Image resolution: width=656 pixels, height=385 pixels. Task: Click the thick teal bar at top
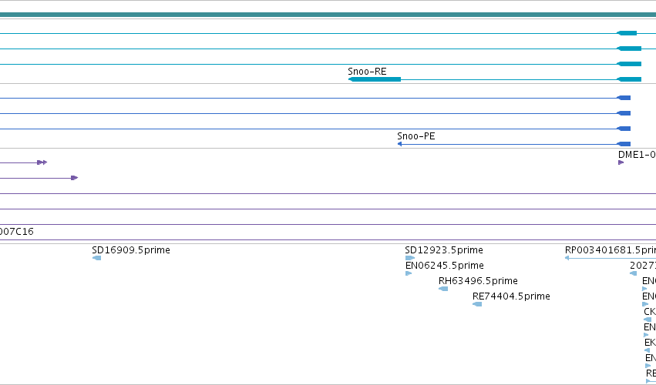[328, 15]
